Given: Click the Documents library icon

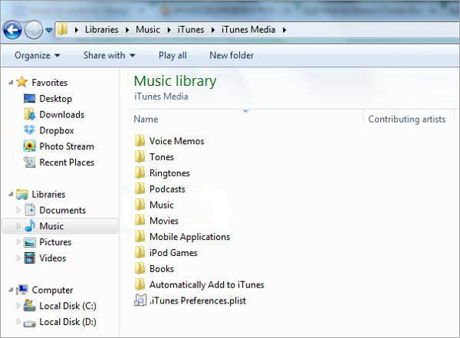Looking at the screenshot, I should [x=30, y=210].
